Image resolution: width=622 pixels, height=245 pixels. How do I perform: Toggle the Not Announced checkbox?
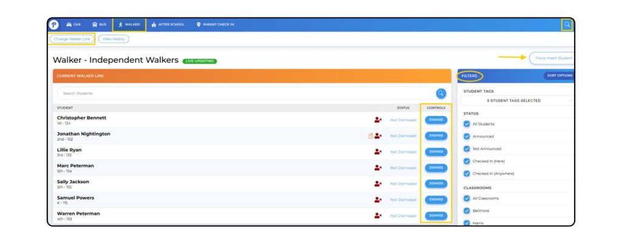466,149
